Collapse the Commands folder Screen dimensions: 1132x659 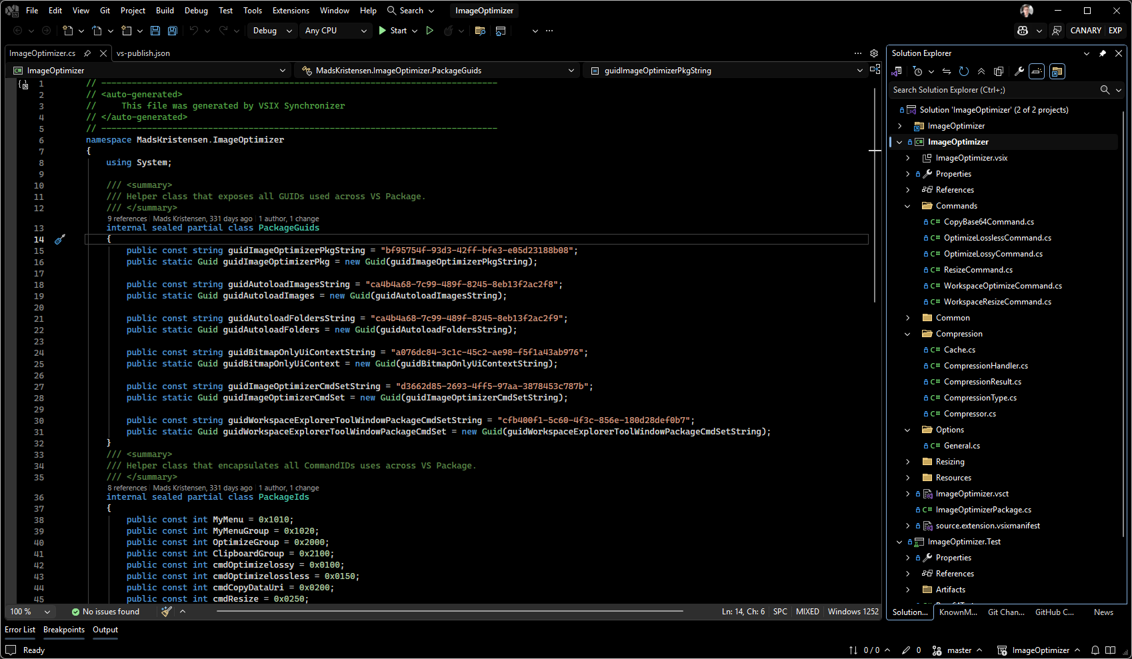908,205
